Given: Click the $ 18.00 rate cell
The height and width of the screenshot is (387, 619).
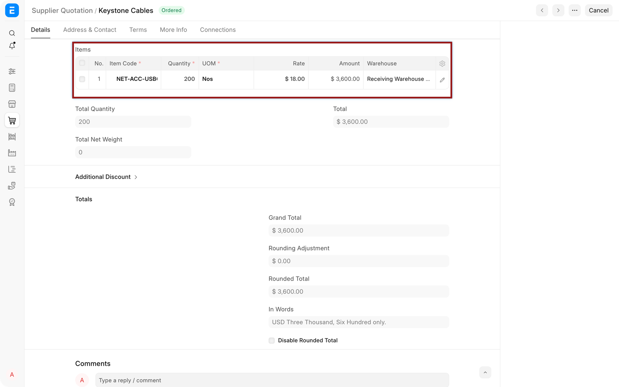Looking at the screenshot, I should click(x=281, y=79).
